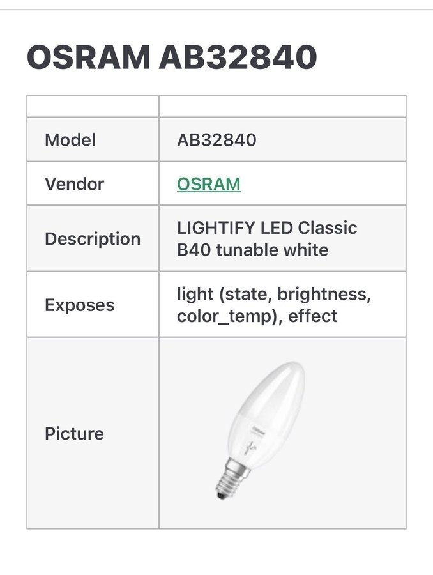The image size is (433, 575).
Task: Select the Exposes row label
Action: coord(80,305)
